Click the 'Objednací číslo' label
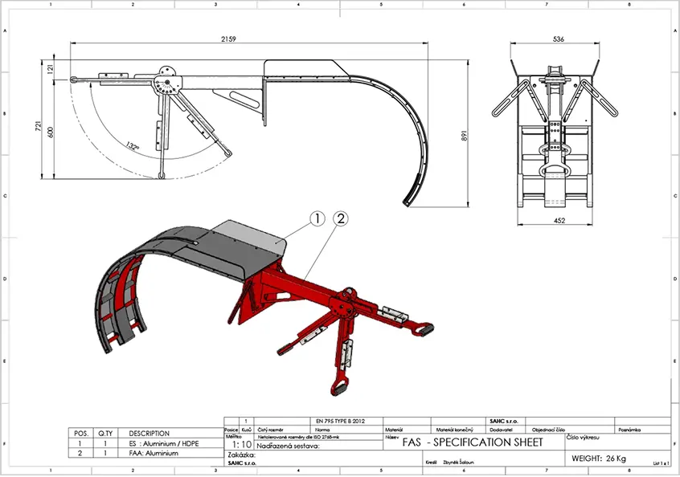The image size is (680, 477). (x=549, y=430)
